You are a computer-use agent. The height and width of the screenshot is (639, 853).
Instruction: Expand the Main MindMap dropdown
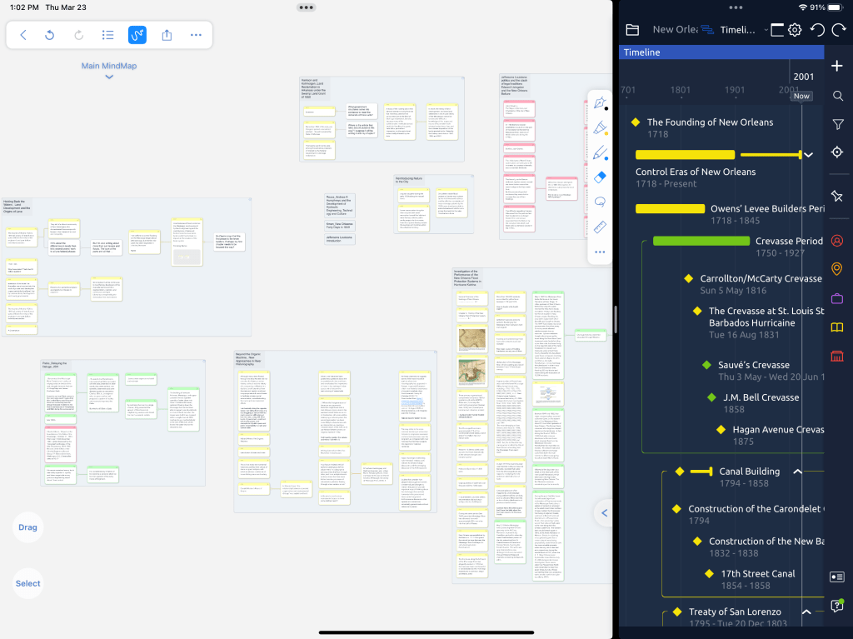[109, 77]
